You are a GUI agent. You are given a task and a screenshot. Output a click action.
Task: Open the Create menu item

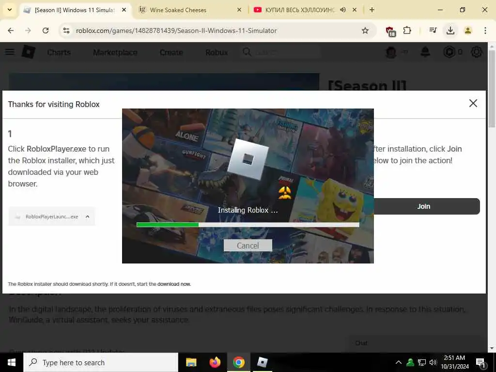[171, 52]
